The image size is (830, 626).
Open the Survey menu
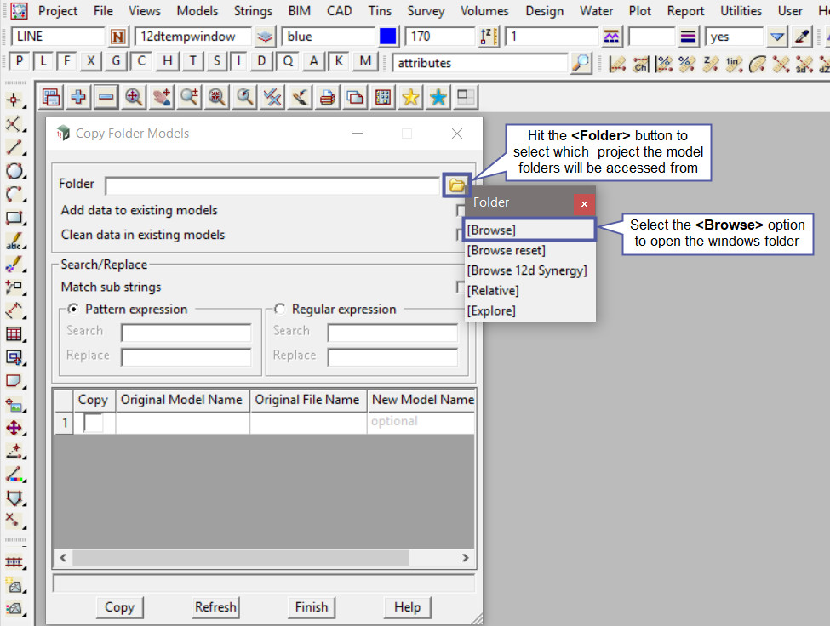tap(426, 11)
